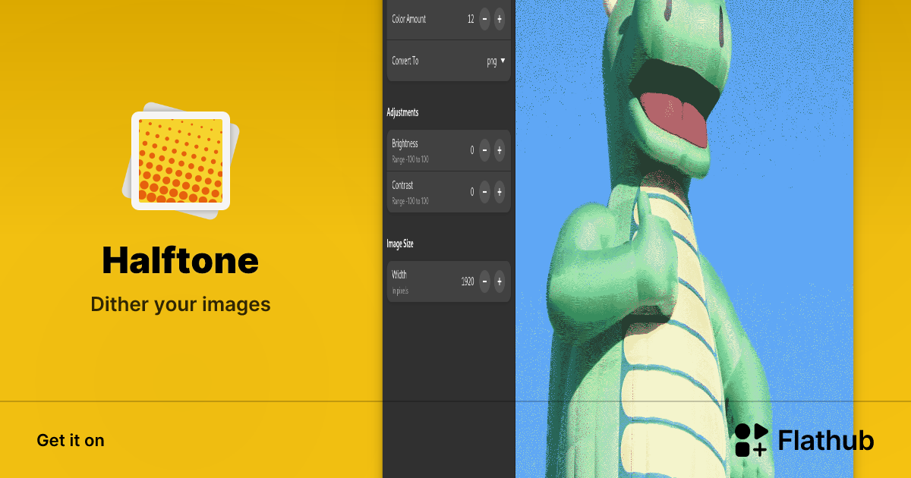Increase Color Amount with plus button
The width and height of the screenshot is (911, 478).
[x=499, y=19]
